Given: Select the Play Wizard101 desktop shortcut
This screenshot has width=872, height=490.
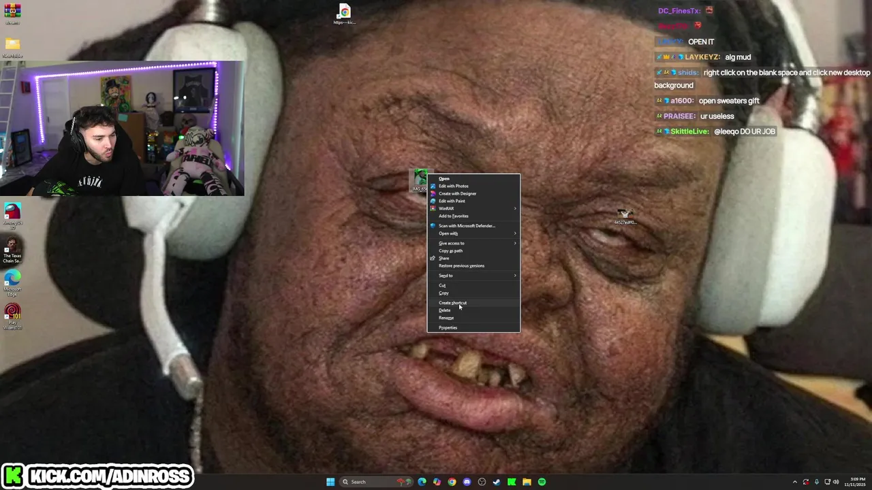Looking at the screenshot, I should pos(12,316).
